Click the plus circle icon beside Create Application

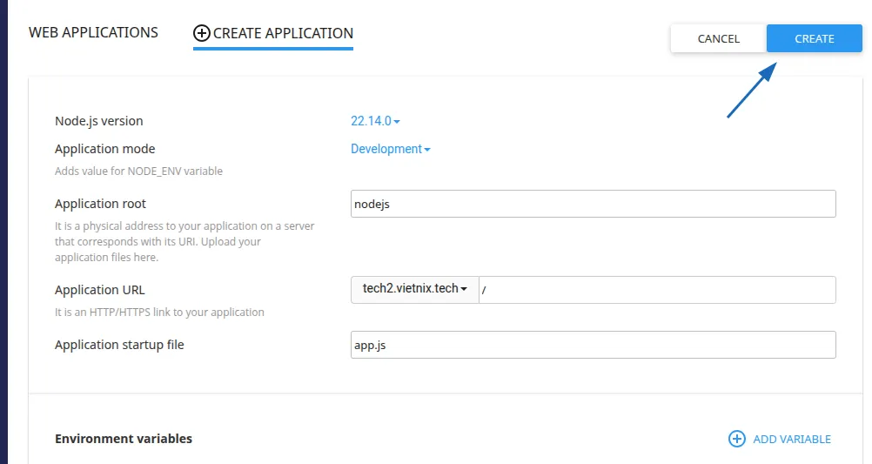coord(202,34)
